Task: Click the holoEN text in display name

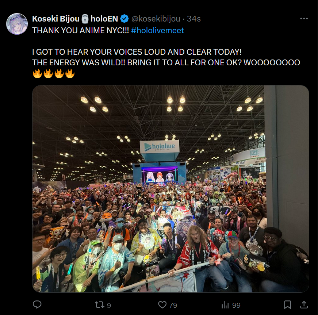Action: (x=104, y=19)
